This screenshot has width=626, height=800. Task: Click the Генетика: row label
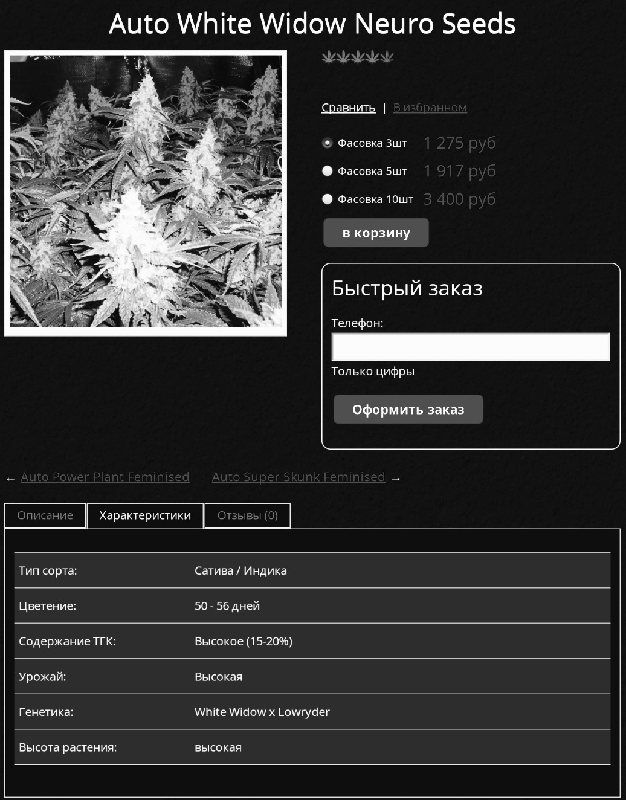[x=46, y=712]
